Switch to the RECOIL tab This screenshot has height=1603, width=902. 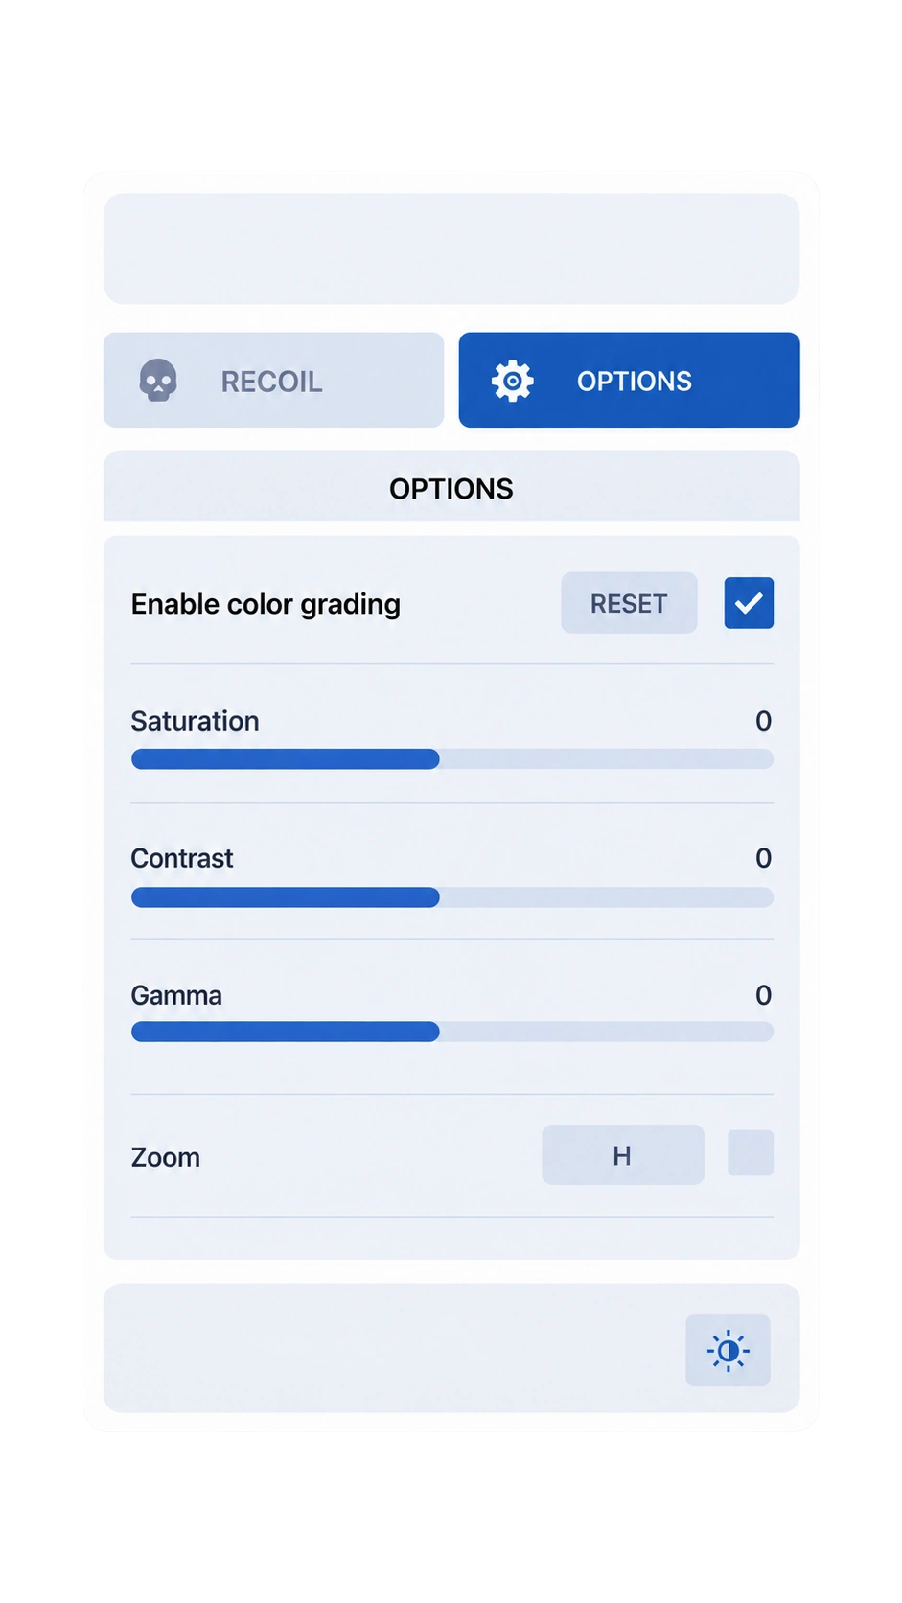274,380
